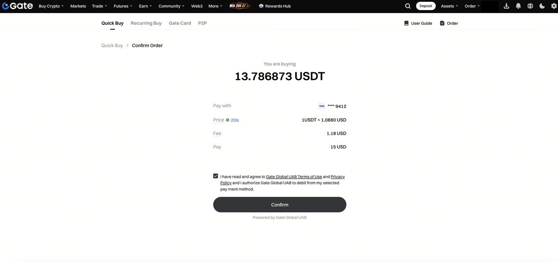
Task: Click the Win 20K GT promo banner
Action: [240, 6]
